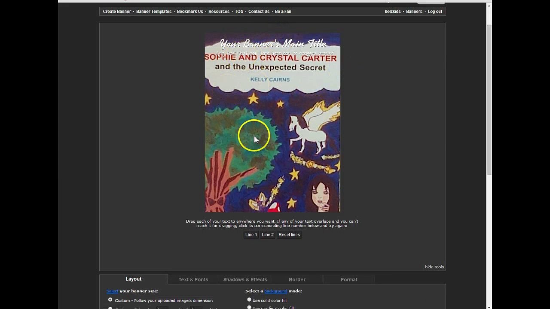Choose the solid color fill option
Image resolution: width=550 pixels, height=309 pixels.
coord(249,300)
